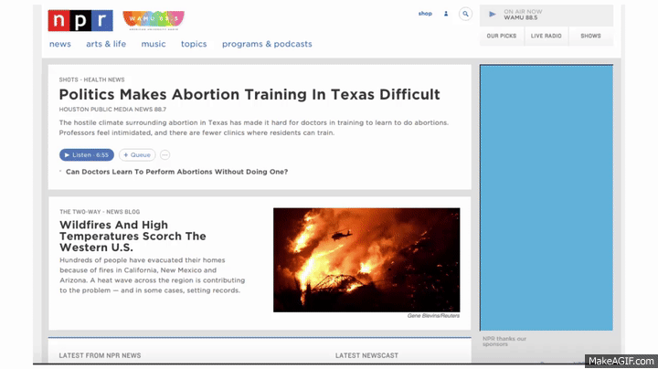
Task: Go to the shop link
Action: (425, 14)
